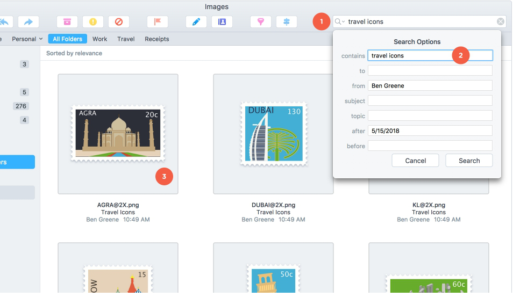Clear the search field with the X
Screen dimensions: 513x304
(x=500, y=21)
